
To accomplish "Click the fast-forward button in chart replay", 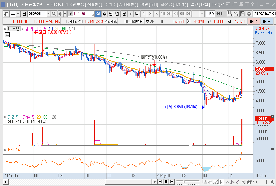I will tap(171, 182).
